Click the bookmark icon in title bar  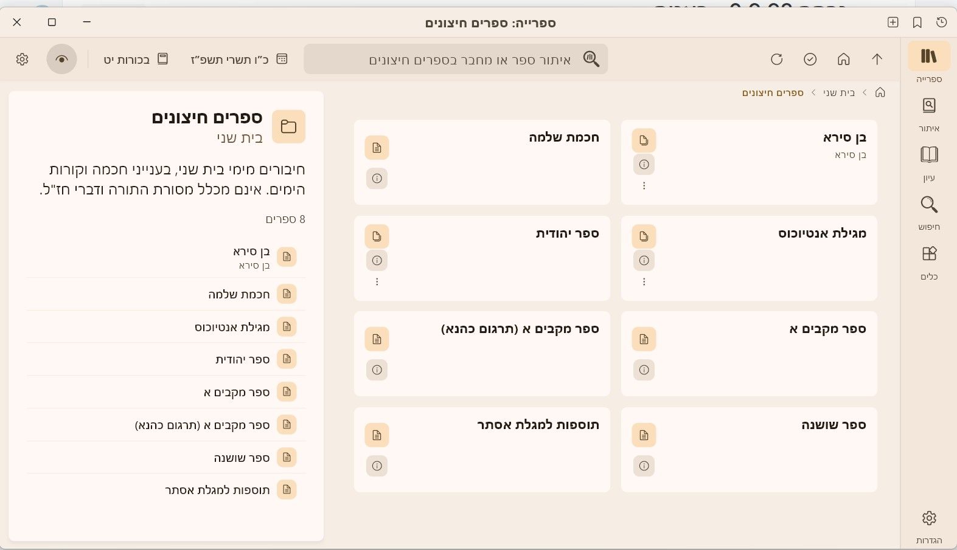pyautogui.click(x=917, y=22)
